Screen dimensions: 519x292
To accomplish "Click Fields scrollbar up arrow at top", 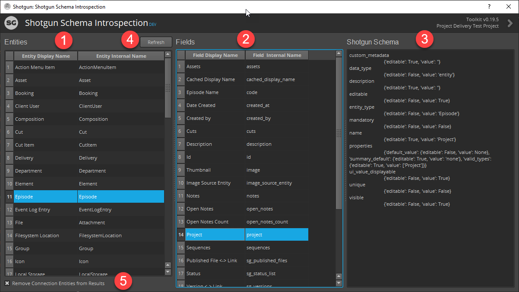I will coord(339,54).
